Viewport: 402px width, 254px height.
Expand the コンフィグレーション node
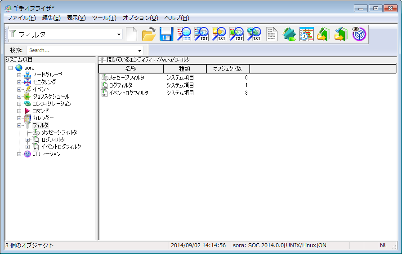[19, 104]
